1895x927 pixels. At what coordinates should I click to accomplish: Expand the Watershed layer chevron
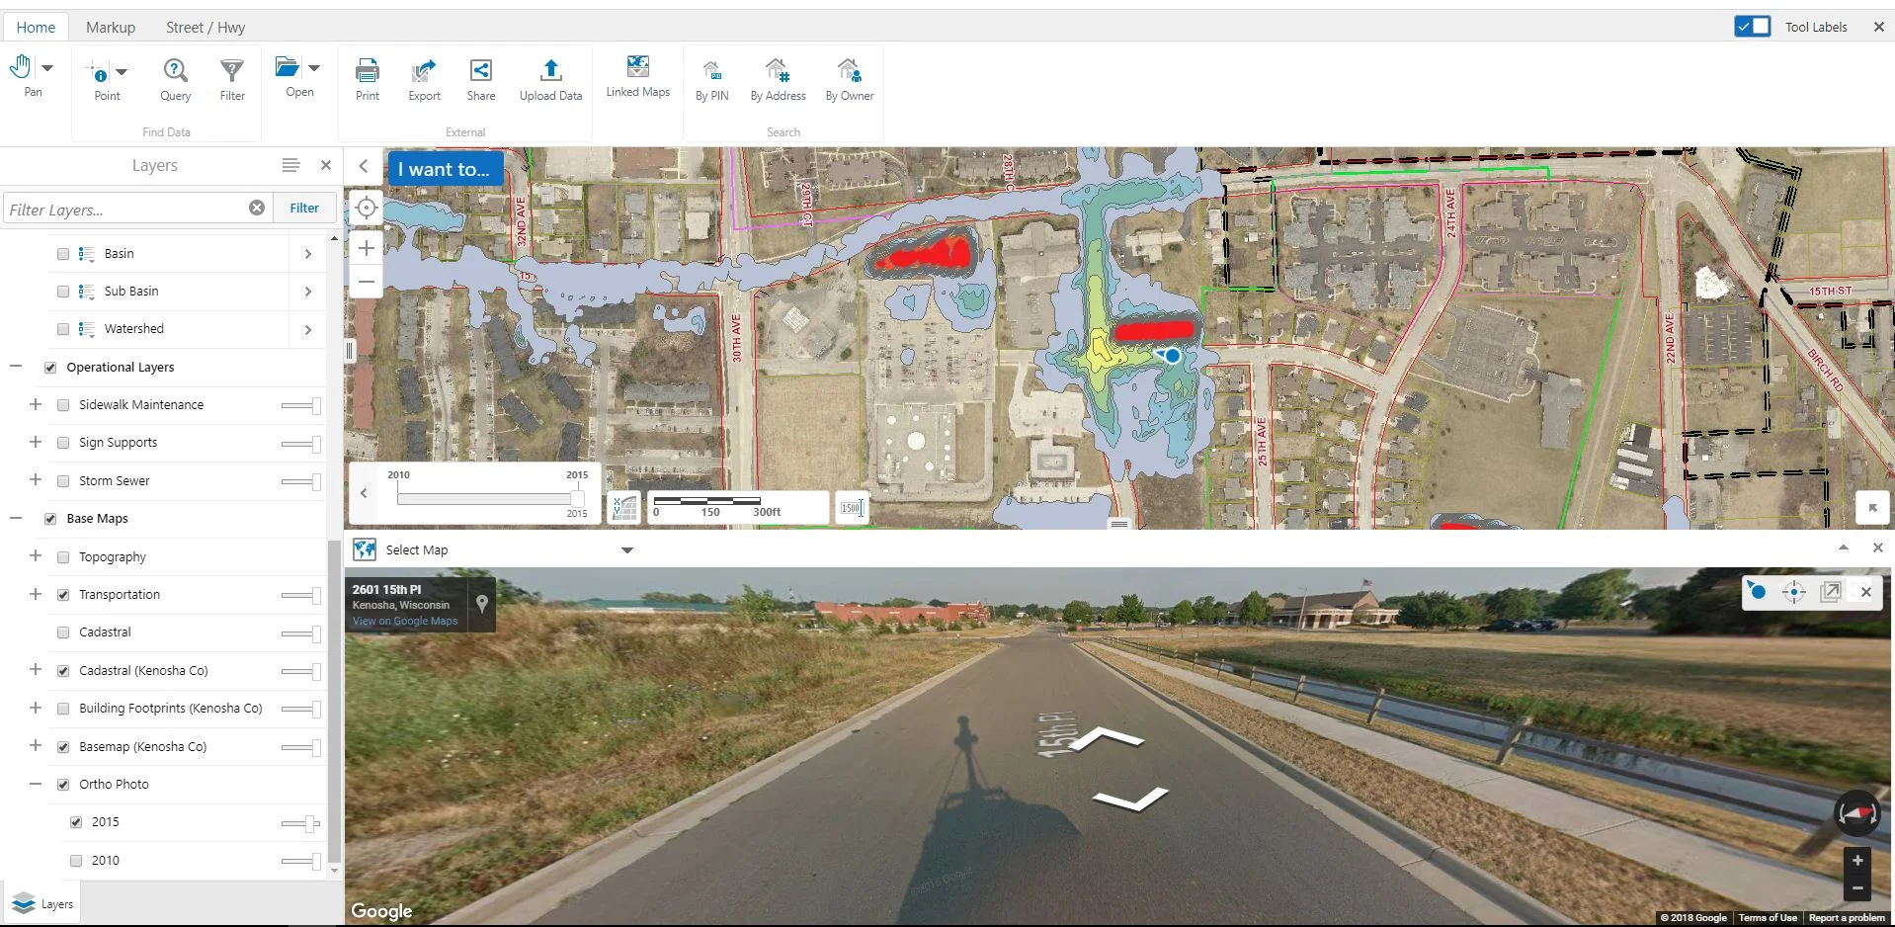click(308, 329)
